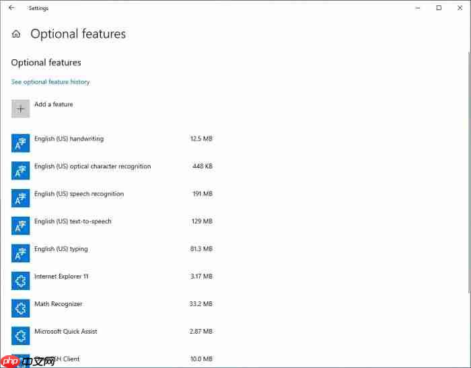Image resolution: width=471 pixels, height=368 pixels.
Task: Click the back arrow in the title bar
Action: click(x=11, y=8)
